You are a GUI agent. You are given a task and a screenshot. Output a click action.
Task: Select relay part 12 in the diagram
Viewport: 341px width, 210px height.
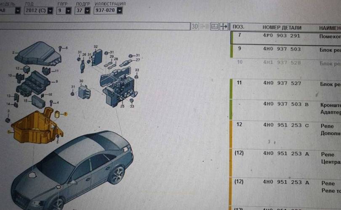27,68
